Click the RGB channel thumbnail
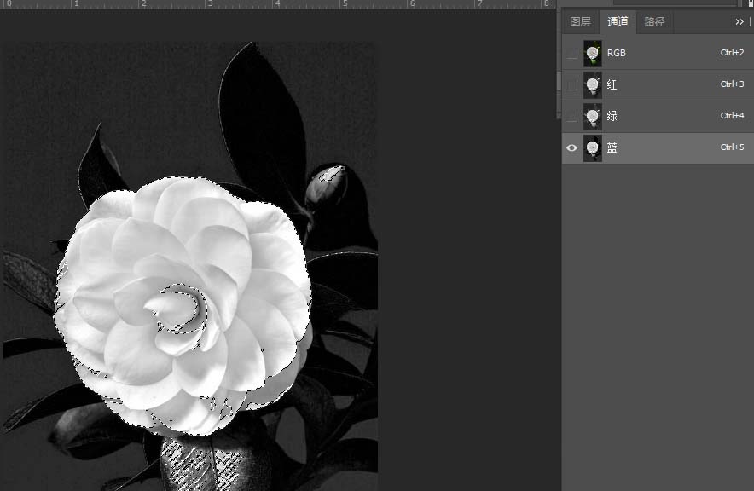The image size is (754, 491). click(592, 53)
